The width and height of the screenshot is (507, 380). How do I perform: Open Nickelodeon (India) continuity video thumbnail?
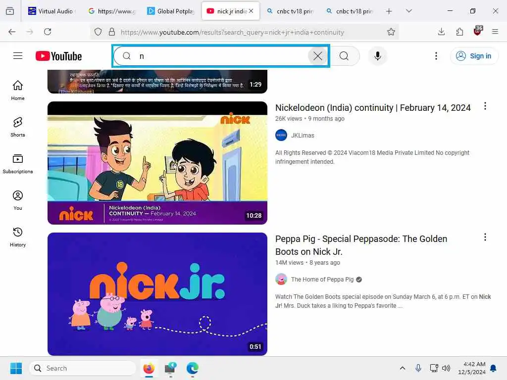pyautogui.click(x=157, y=163)
